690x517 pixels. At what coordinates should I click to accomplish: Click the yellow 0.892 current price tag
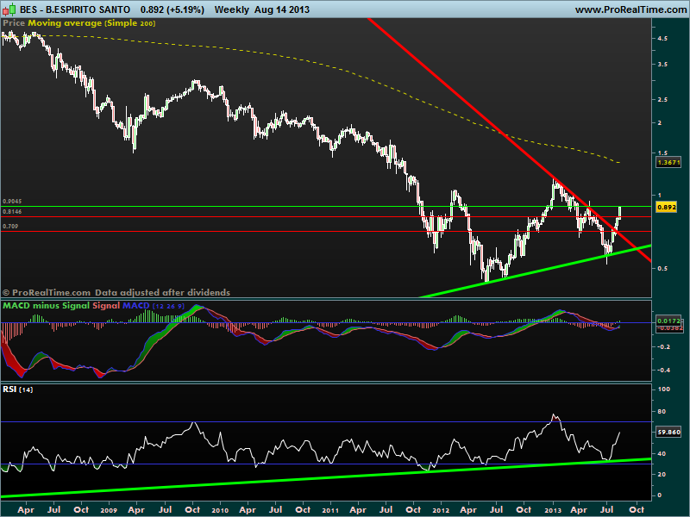click(x=666, y=207)
